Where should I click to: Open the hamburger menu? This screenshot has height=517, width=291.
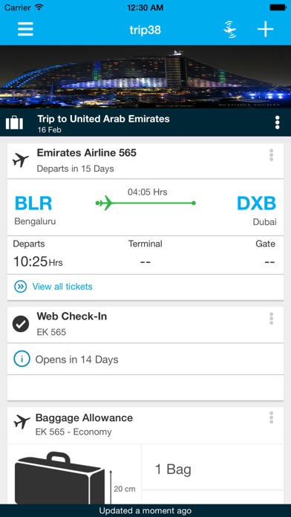[25, 30]
